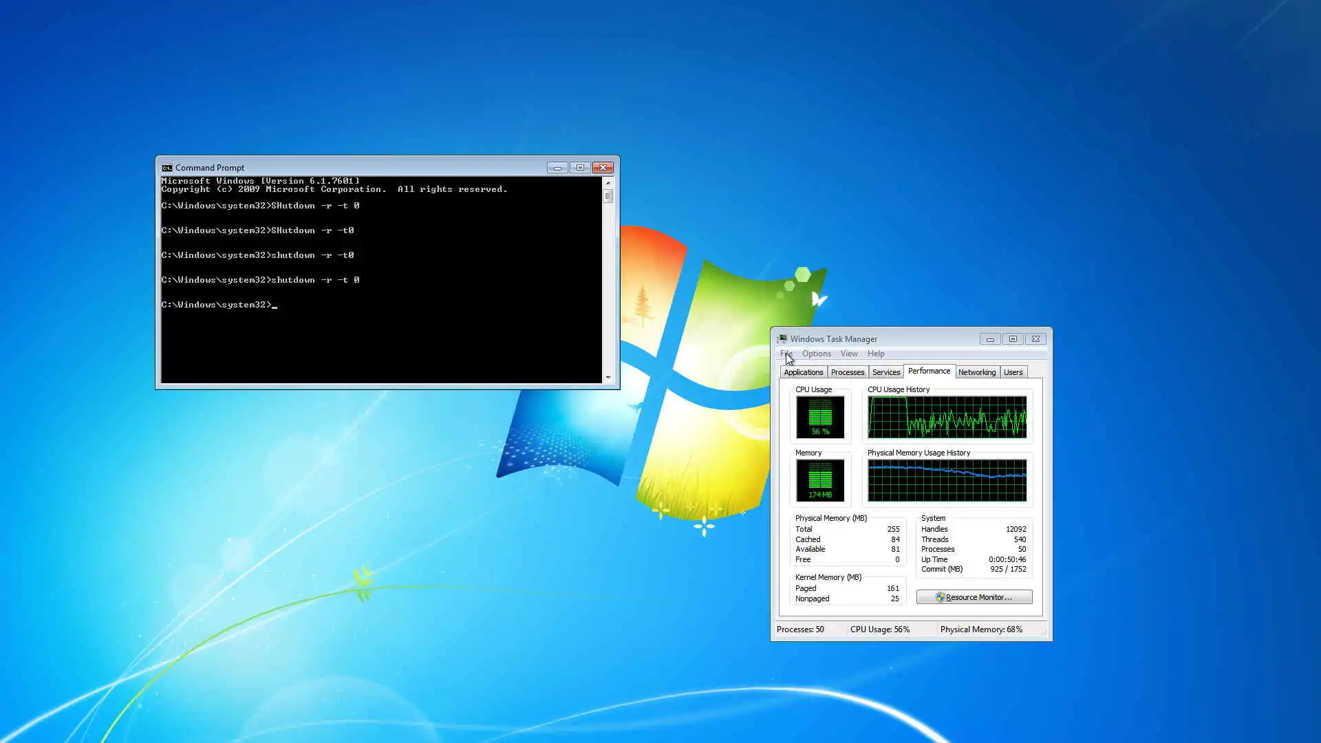Close the Command Prompt window
1321x743 pixels.
coord(603,167)
